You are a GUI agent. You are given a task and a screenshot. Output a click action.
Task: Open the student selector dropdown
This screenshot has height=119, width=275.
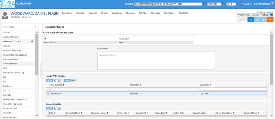271,15
